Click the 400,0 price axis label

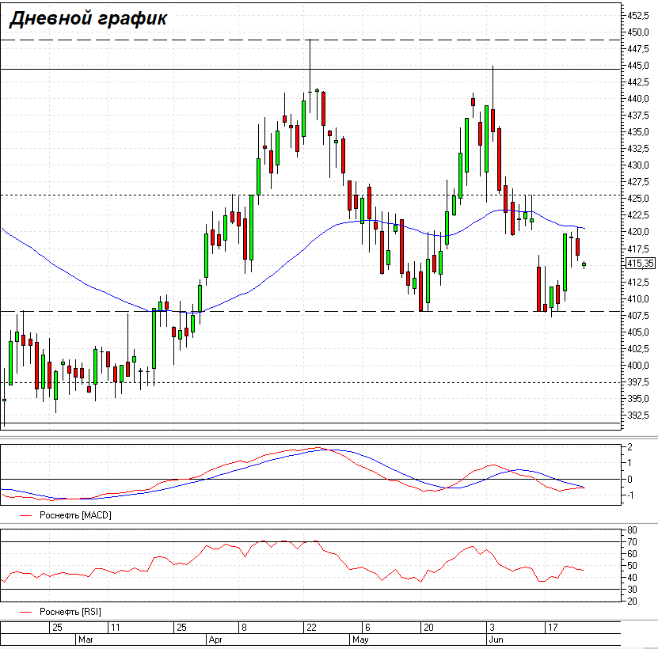[638, 366]
